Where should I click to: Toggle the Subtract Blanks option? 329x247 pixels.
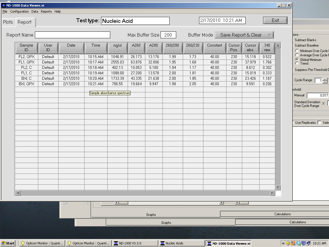(305, 40)
